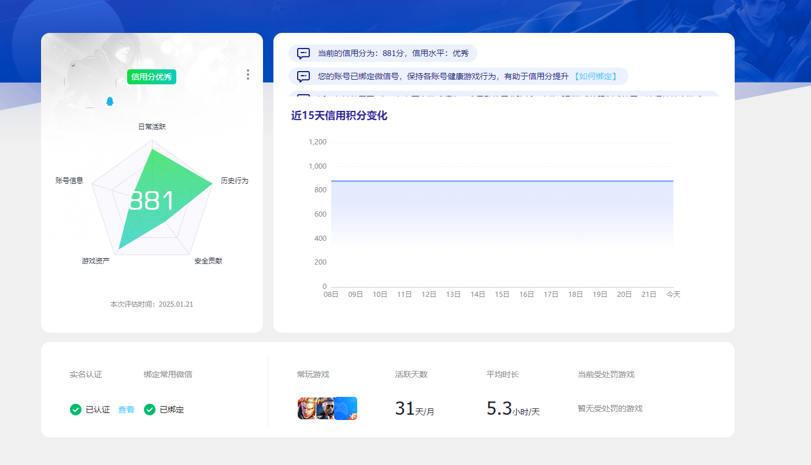Open the first game icon under 常玩游戏

point(308,408)
